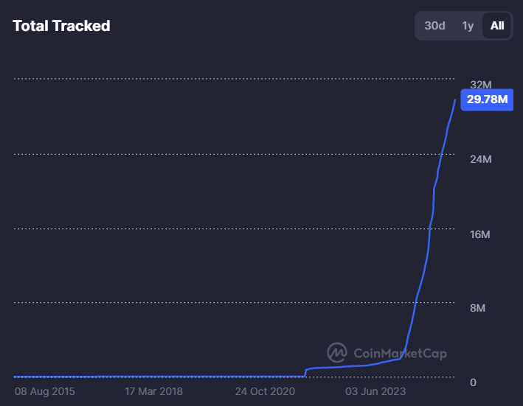Click the 29.78M current value badge
This screenshot has height=406, width=523.
coord(487,99)
